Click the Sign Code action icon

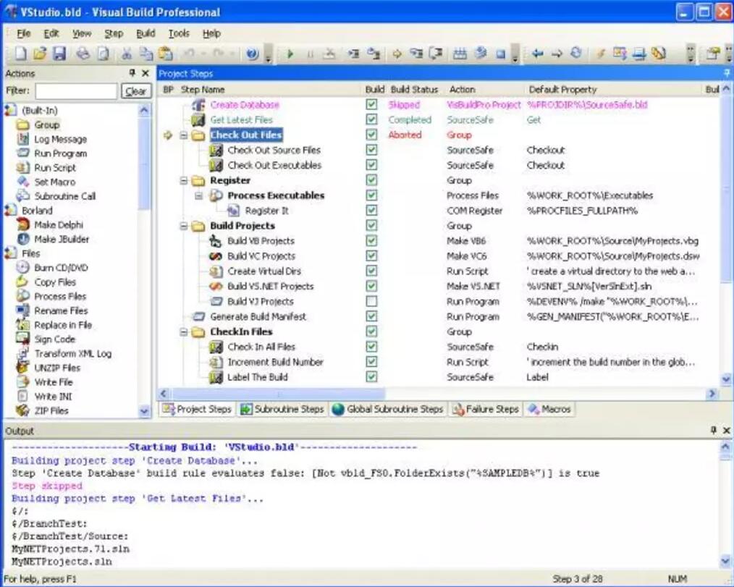pyautogui.click(x=22, y=339)
